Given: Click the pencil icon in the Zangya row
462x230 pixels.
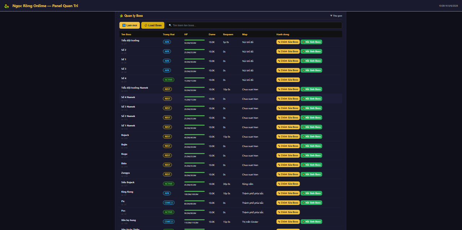Looking at the screenshot, I should 279,174.
